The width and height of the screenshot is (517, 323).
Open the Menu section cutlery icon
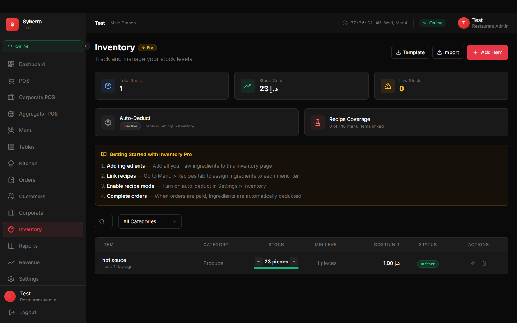pos(11,130)
